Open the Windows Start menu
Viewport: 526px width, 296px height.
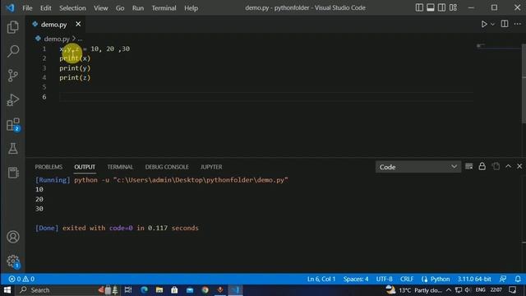[x=7, y=290]
